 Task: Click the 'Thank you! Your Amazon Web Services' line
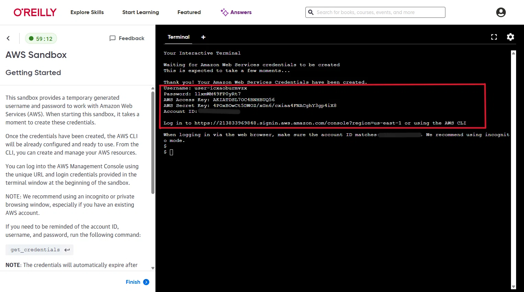pos(265,82)
